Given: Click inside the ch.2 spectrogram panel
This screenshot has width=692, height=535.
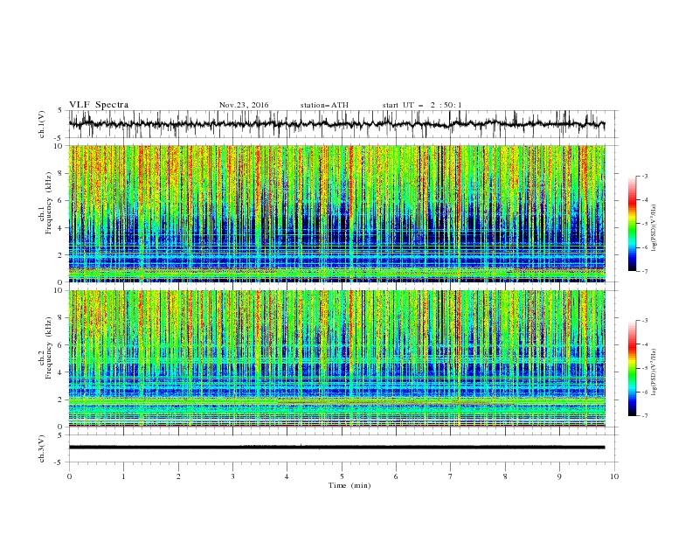Looking at the screenshot, I should tap(336, 358).
